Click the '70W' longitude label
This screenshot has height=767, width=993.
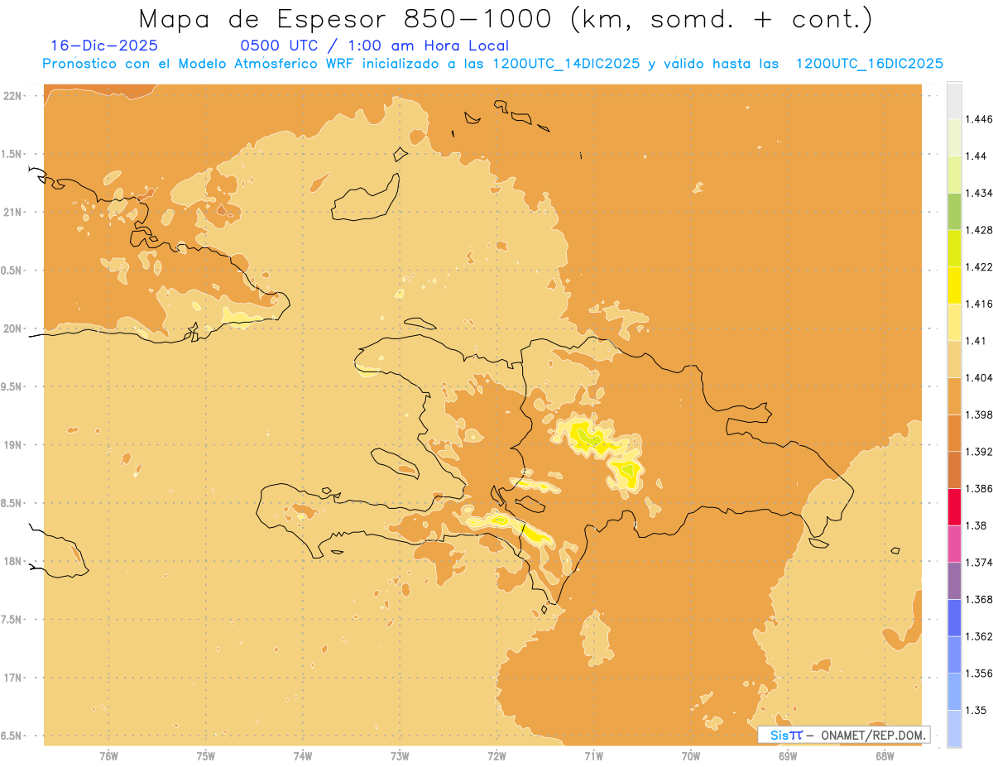(691, 756)
